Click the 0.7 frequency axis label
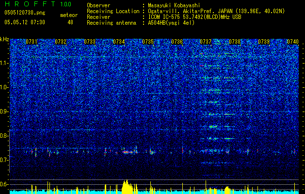The width and height of the screenshot is (305, 194). pos(4,160)
